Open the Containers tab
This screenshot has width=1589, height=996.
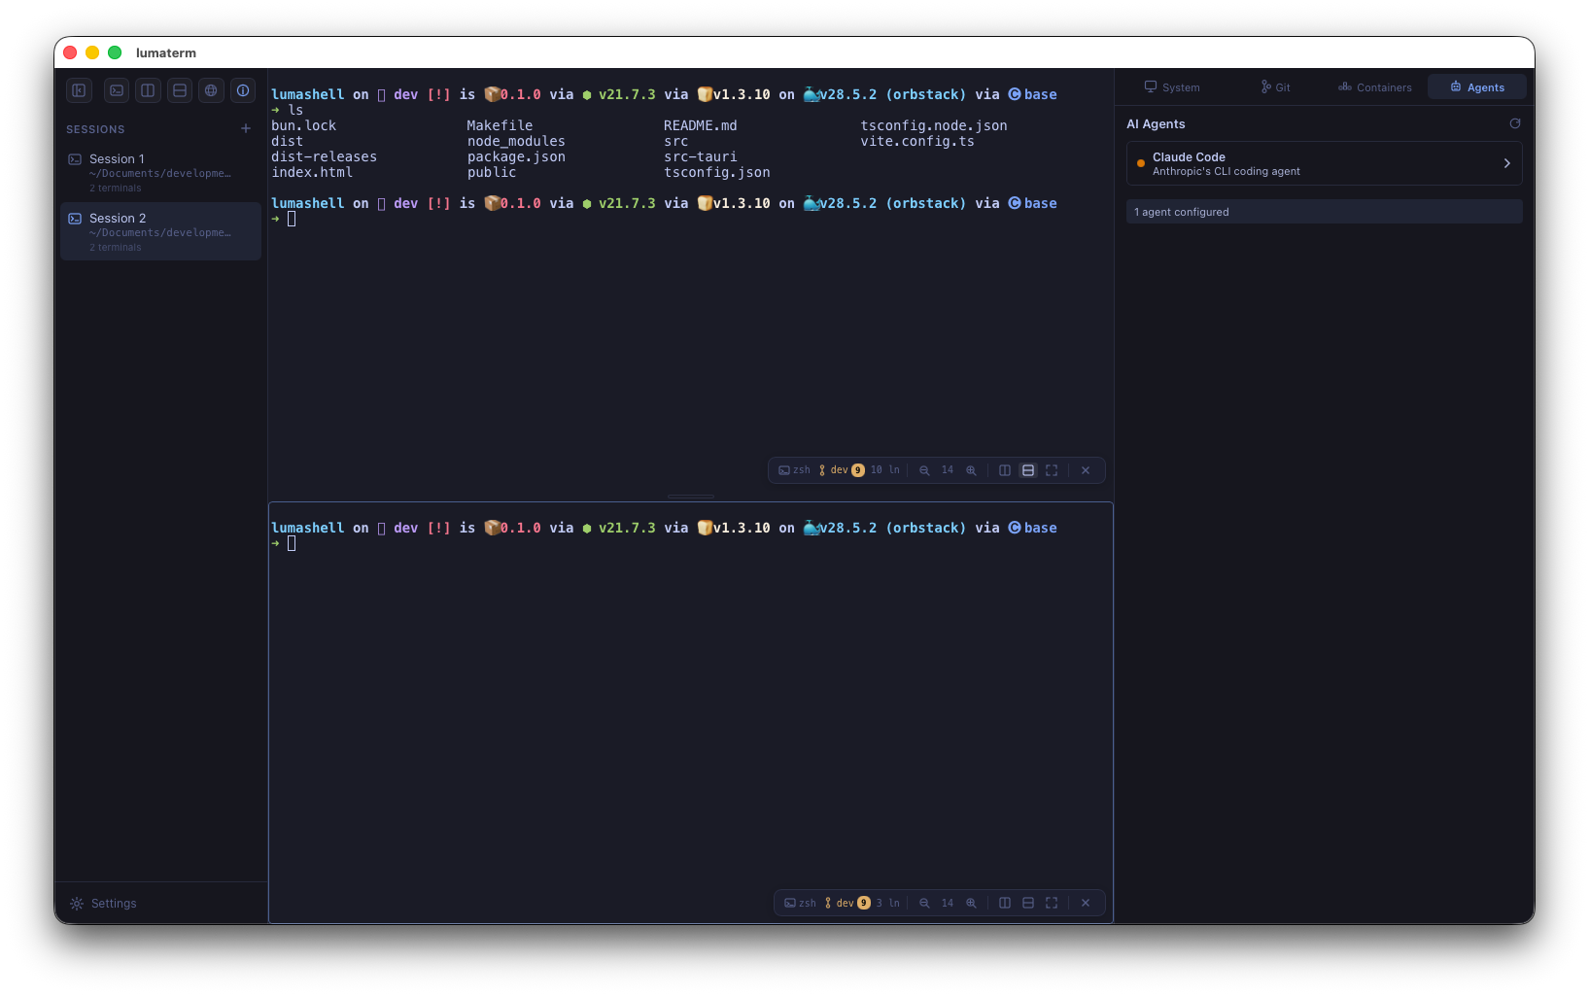[1374, 87]
